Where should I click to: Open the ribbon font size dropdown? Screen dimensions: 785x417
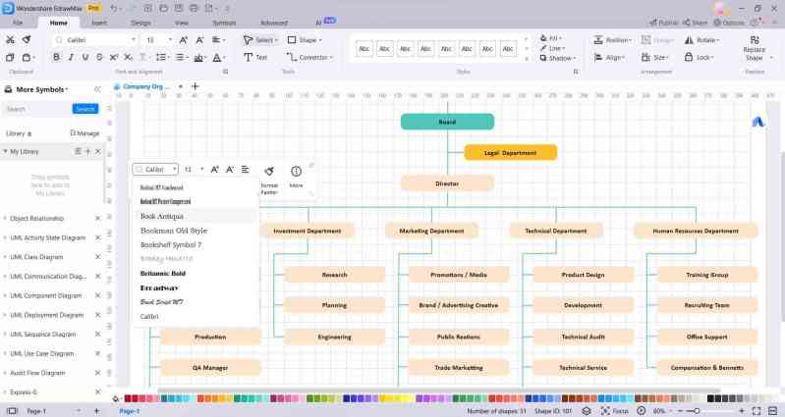pos(170,40)
